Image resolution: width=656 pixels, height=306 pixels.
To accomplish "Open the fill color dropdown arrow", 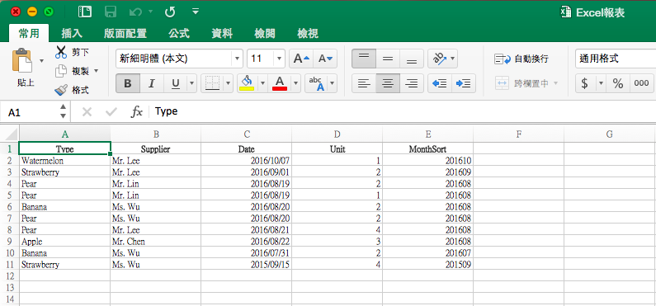I will 262,83.
